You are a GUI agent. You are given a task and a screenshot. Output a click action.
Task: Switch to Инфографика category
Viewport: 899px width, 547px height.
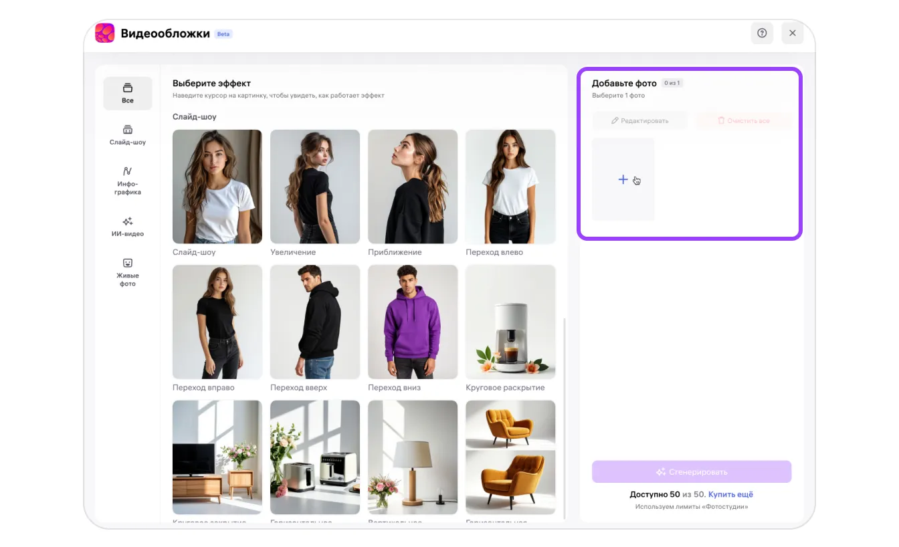(x=128, y=181)
